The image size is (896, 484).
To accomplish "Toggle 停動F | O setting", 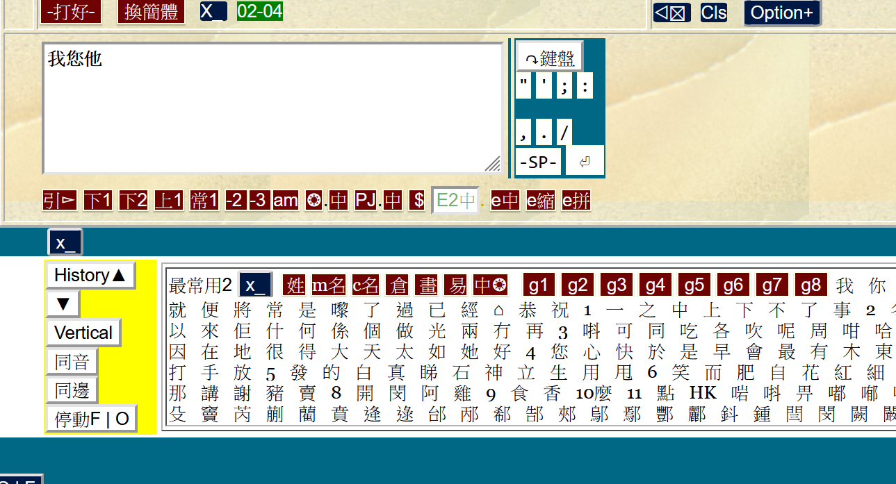I will click(x=92, y=419).
